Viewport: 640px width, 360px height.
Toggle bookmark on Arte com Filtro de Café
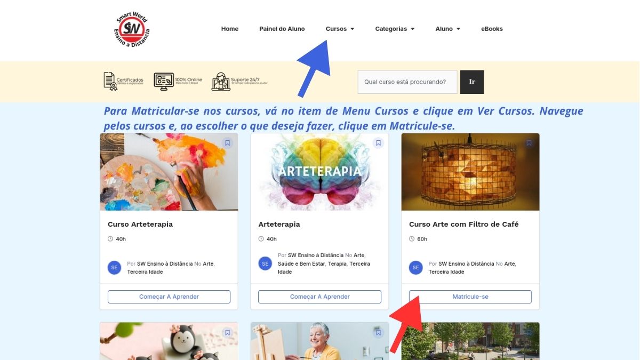click(x=529, y=143)
